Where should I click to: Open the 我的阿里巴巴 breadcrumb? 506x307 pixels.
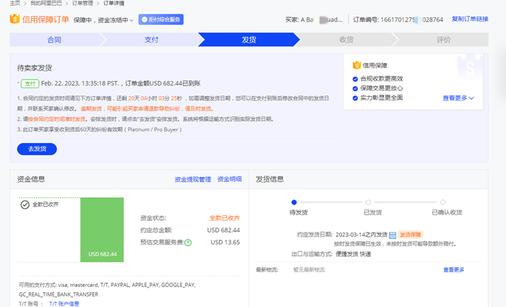pos(46,4)
